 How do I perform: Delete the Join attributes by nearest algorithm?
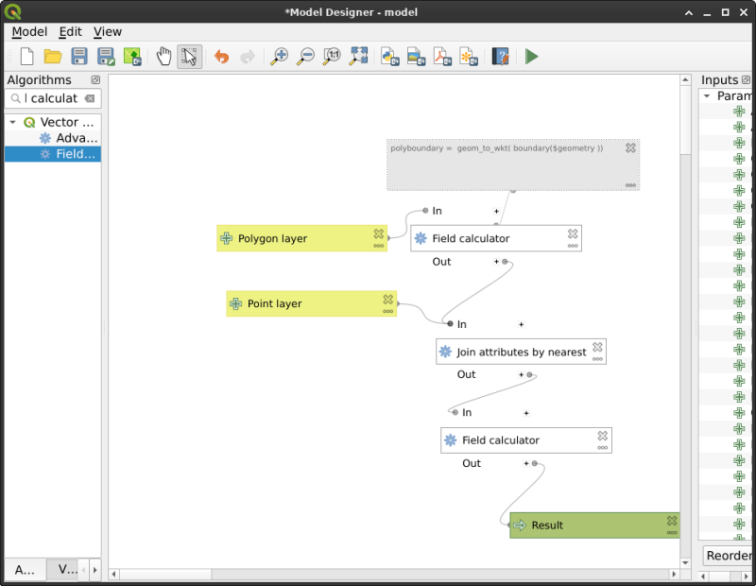pyautogui.click(x=597, y=347)
